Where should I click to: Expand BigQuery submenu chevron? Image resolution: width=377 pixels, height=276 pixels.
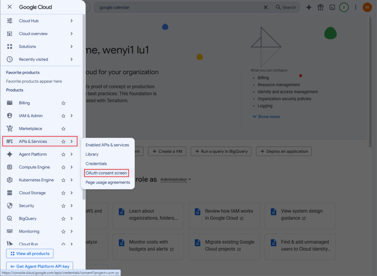click(71, 219)
